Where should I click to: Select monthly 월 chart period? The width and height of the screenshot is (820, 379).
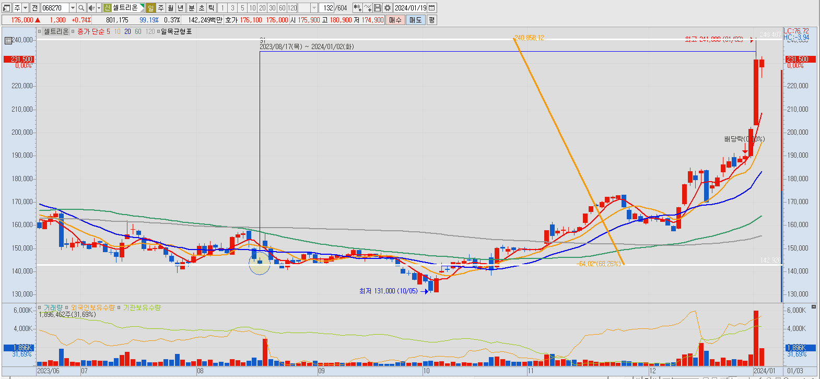(x=171, y=8)
